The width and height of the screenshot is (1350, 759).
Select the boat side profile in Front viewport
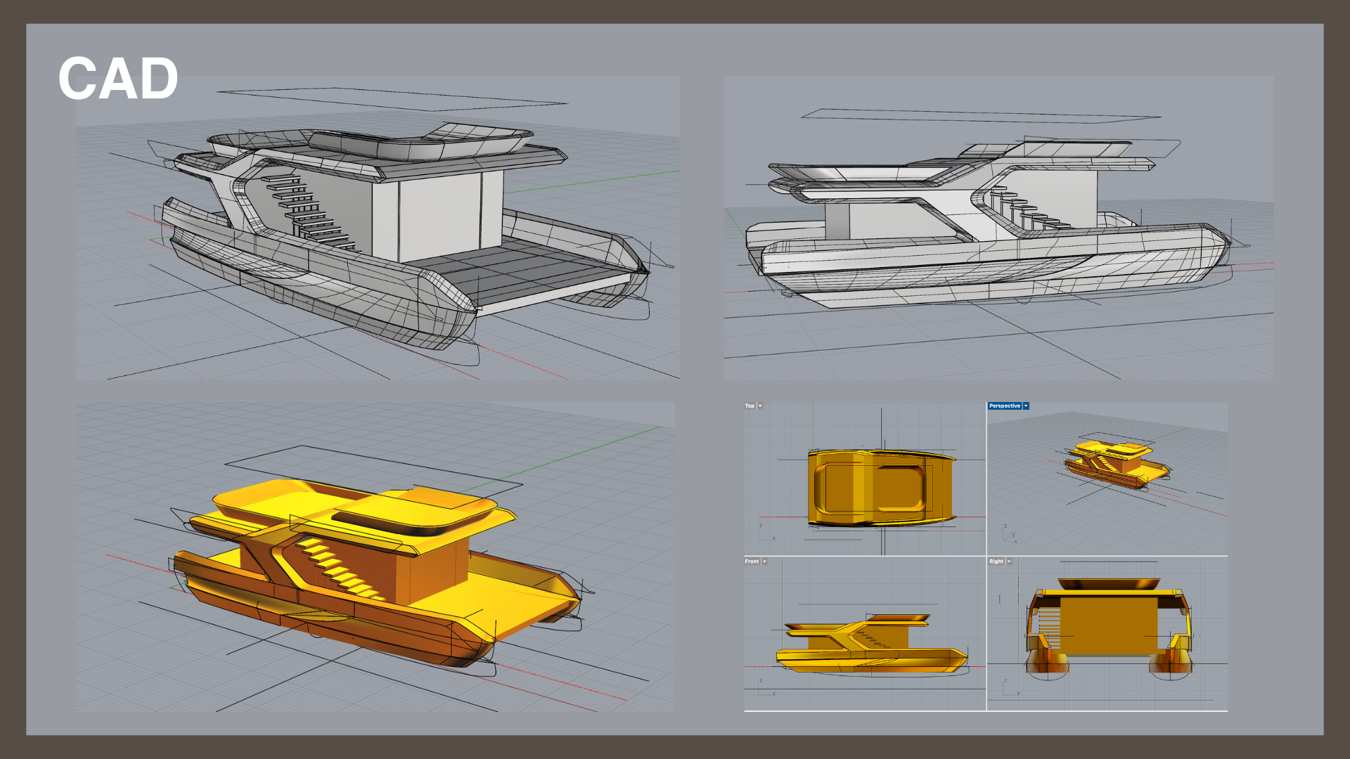[872, 647]
